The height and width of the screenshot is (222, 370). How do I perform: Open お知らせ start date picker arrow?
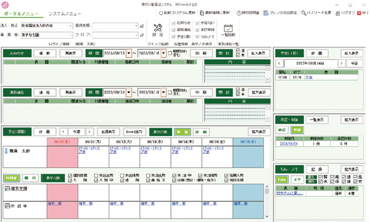(x=129, y=53)
